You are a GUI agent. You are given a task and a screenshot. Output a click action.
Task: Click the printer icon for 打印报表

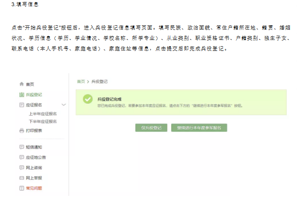click(21, 130)
